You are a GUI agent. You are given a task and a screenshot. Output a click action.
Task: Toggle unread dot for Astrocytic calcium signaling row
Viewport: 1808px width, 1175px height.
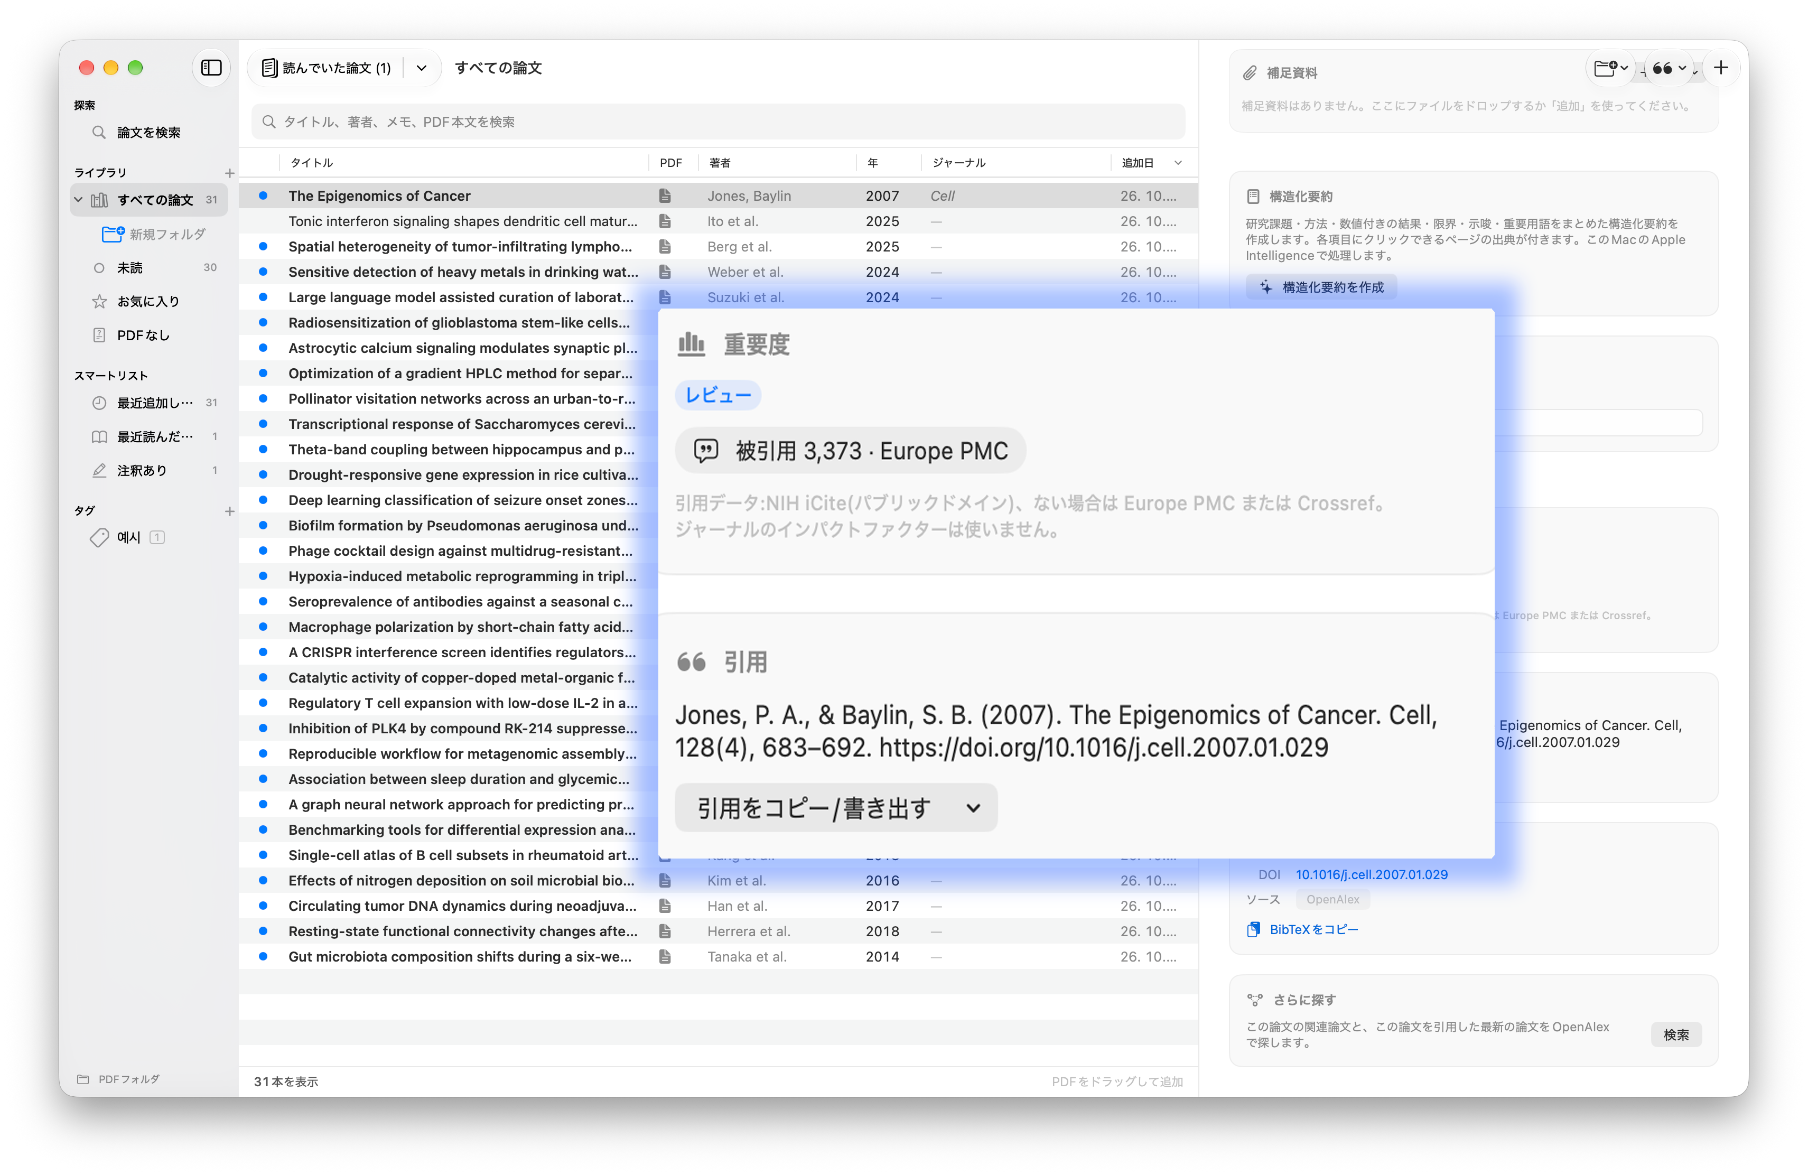pos(263,348)
